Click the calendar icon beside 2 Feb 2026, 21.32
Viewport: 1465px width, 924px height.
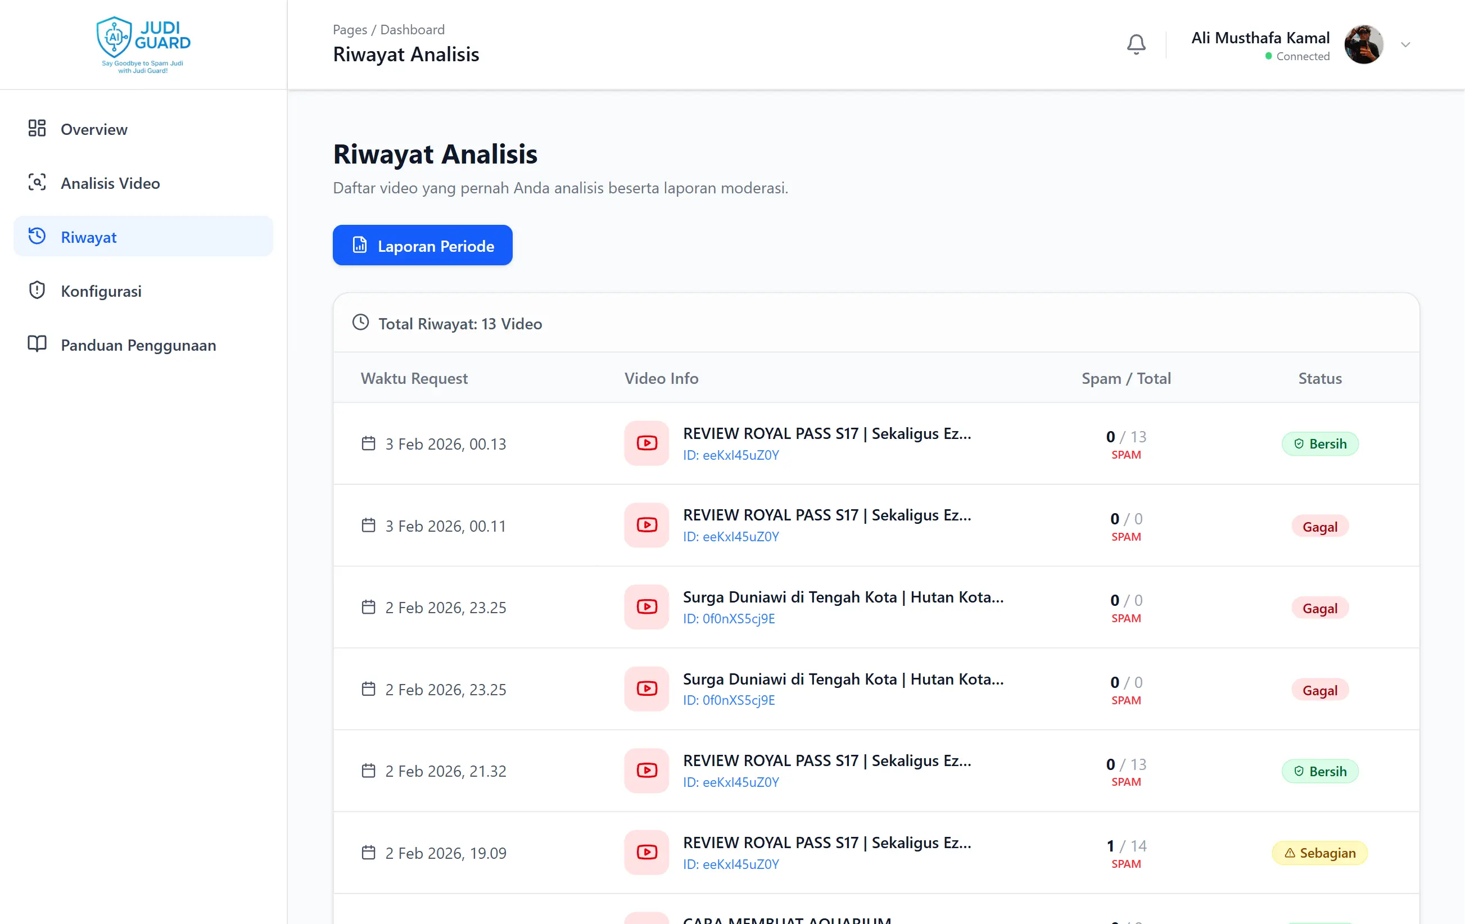click(x=369, y=771)
